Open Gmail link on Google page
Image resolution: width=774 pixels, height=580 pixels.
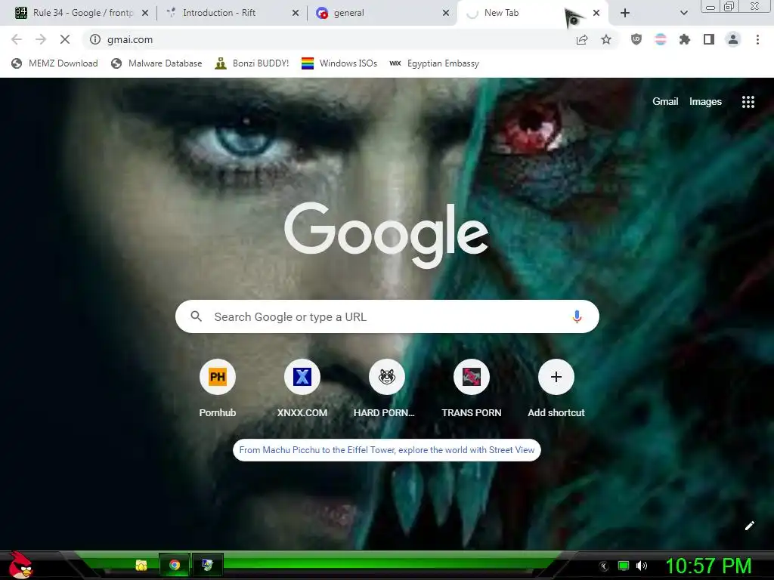[665, 102]
